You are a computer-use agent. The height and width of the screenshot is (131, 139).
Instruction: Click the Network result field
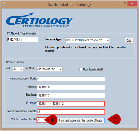click(x=71, y=87)
